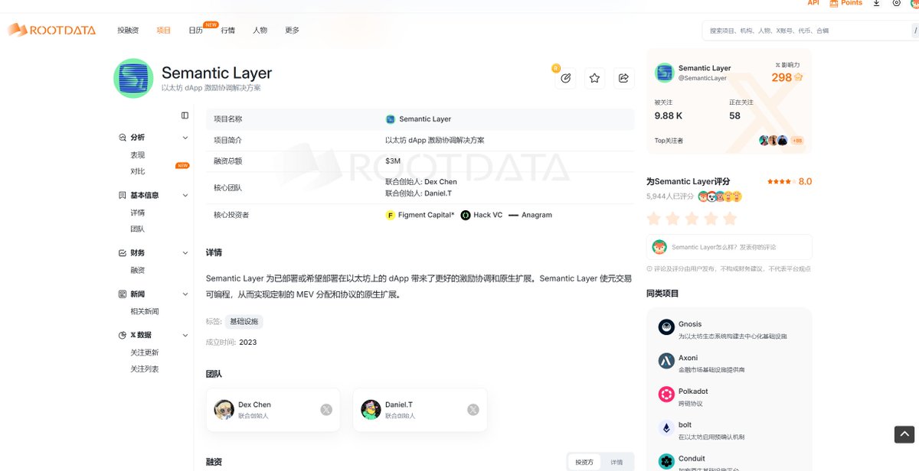Screen dimensions: 919x471
Task: Go to 对比 in sidebar
Action: point(137,171)
